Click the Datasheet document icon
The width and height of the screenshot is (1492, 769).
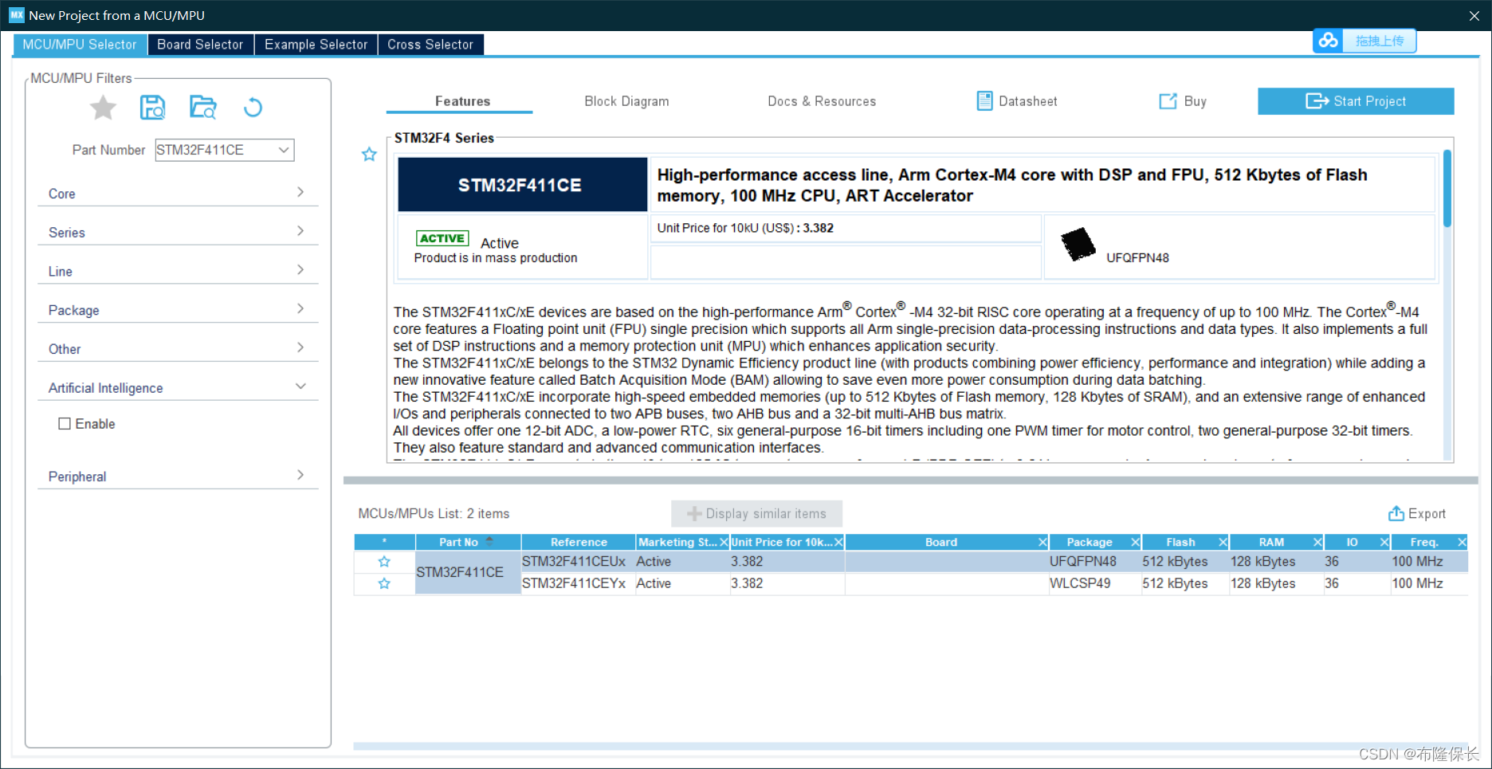pyautogui.click(x=985, y=101)
